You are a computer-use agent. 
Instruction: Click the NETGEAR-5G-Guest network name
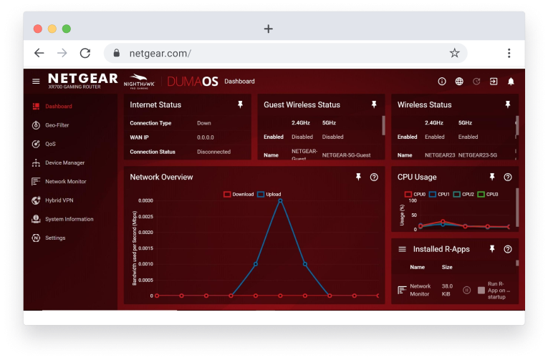[346, 155]
